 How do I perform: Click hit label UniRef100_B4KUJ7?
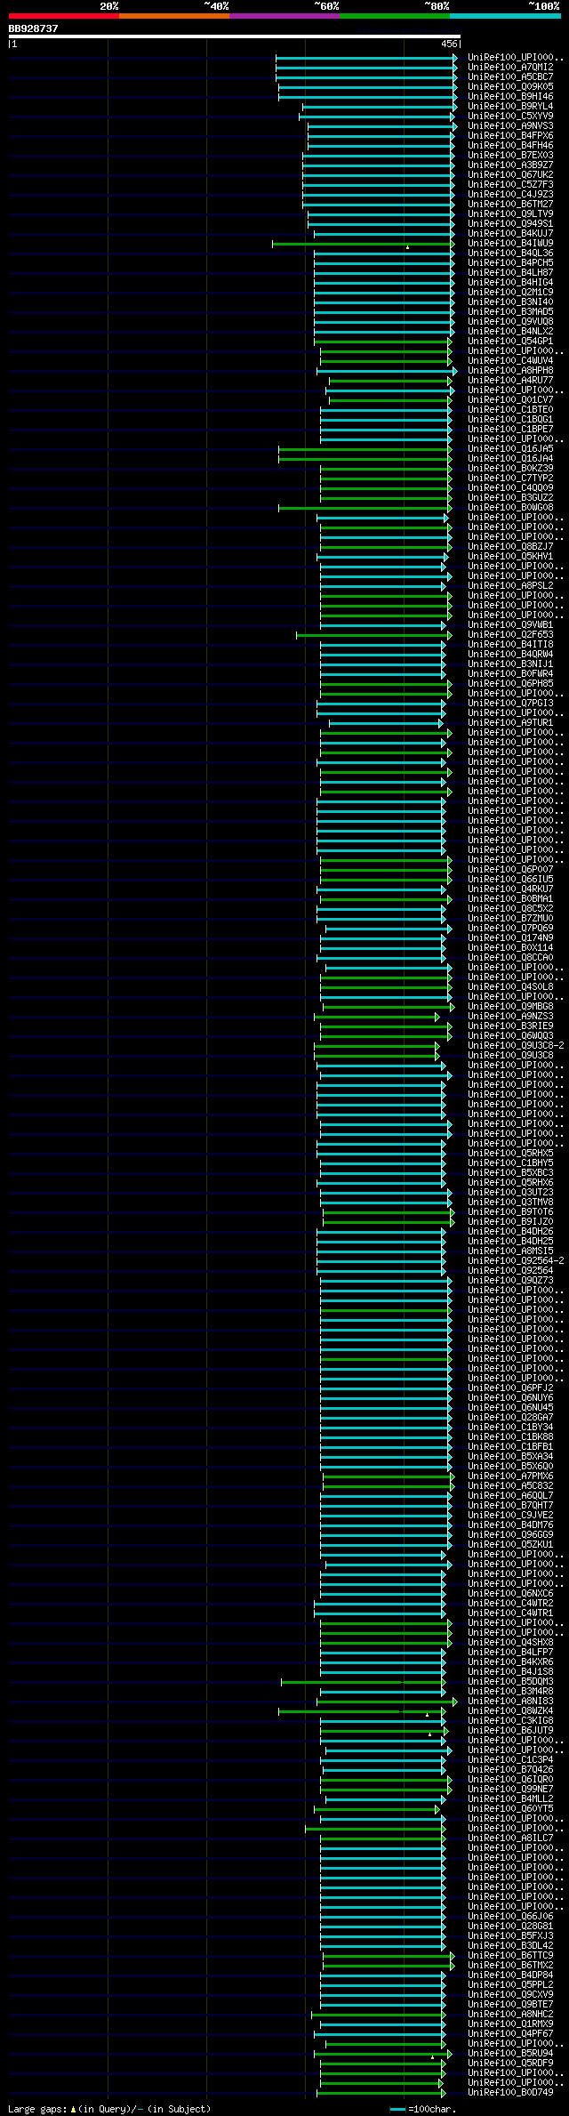[x=510, y=234]
